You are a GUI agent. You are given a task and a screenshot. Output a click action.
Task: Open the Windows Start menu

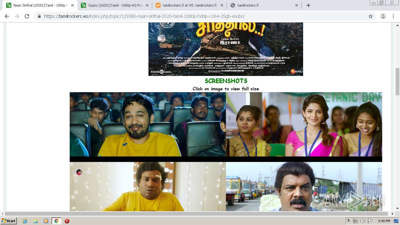coord(8,221)
